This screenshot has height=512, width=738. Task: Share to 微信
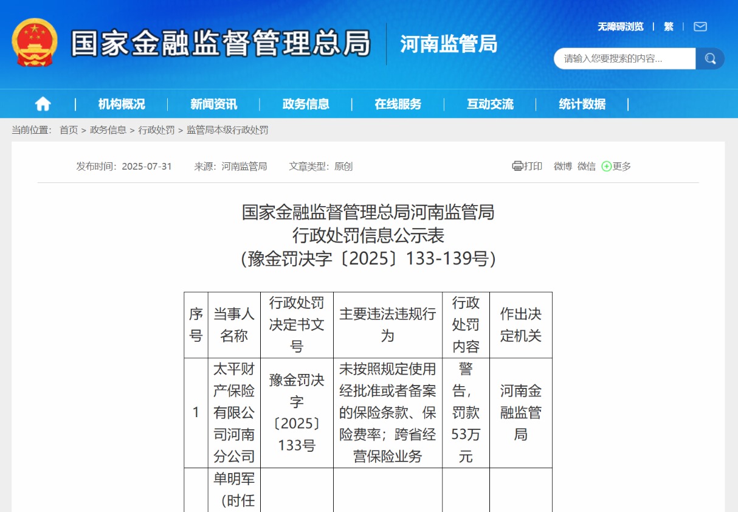(x=587, y=167)
